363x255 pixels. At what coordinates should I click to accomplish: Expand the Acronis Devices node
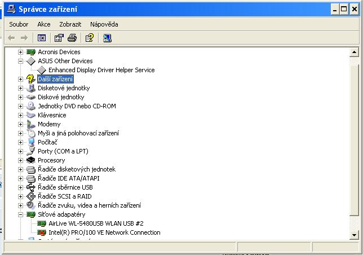click(20, 52)
